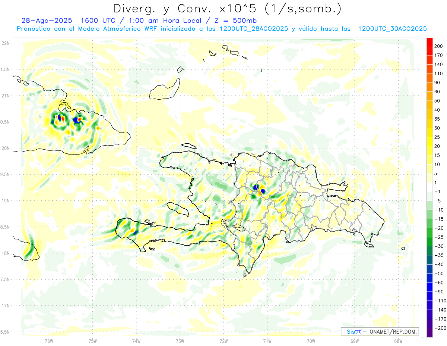Click the '73W' longitude label
Viewport: 447px width, 346px height.
(180, 341)
